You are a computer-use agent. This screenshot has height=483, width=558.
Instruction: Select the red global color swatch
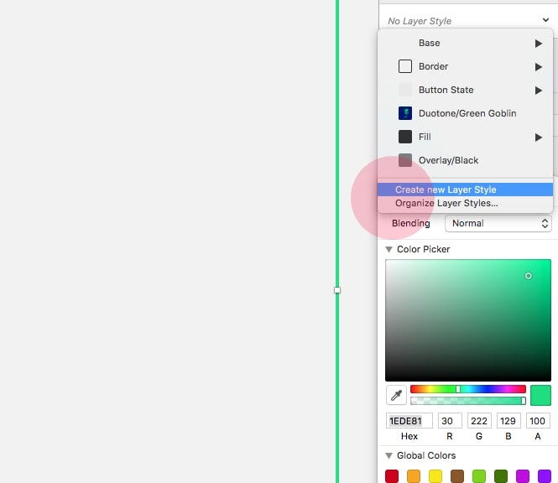[x=392, y=476]
